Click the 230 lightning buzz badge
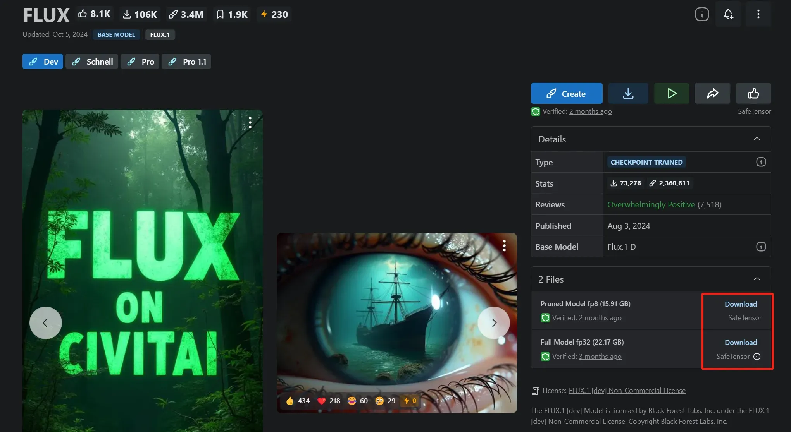791x432 pixels. point(274,14)
